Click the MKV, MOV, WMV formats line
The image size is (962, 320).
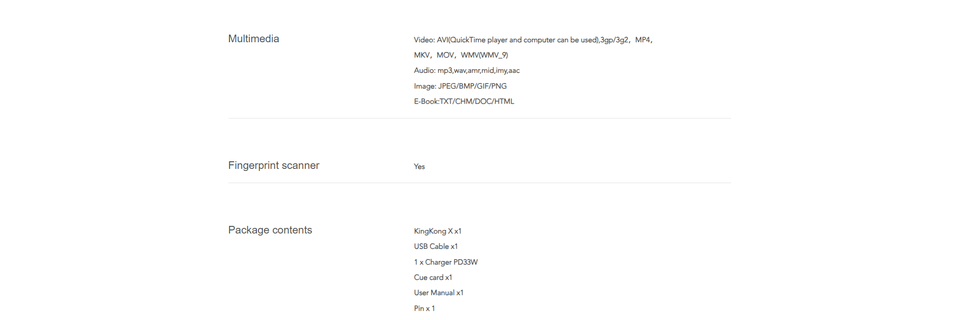click(461, 55)
